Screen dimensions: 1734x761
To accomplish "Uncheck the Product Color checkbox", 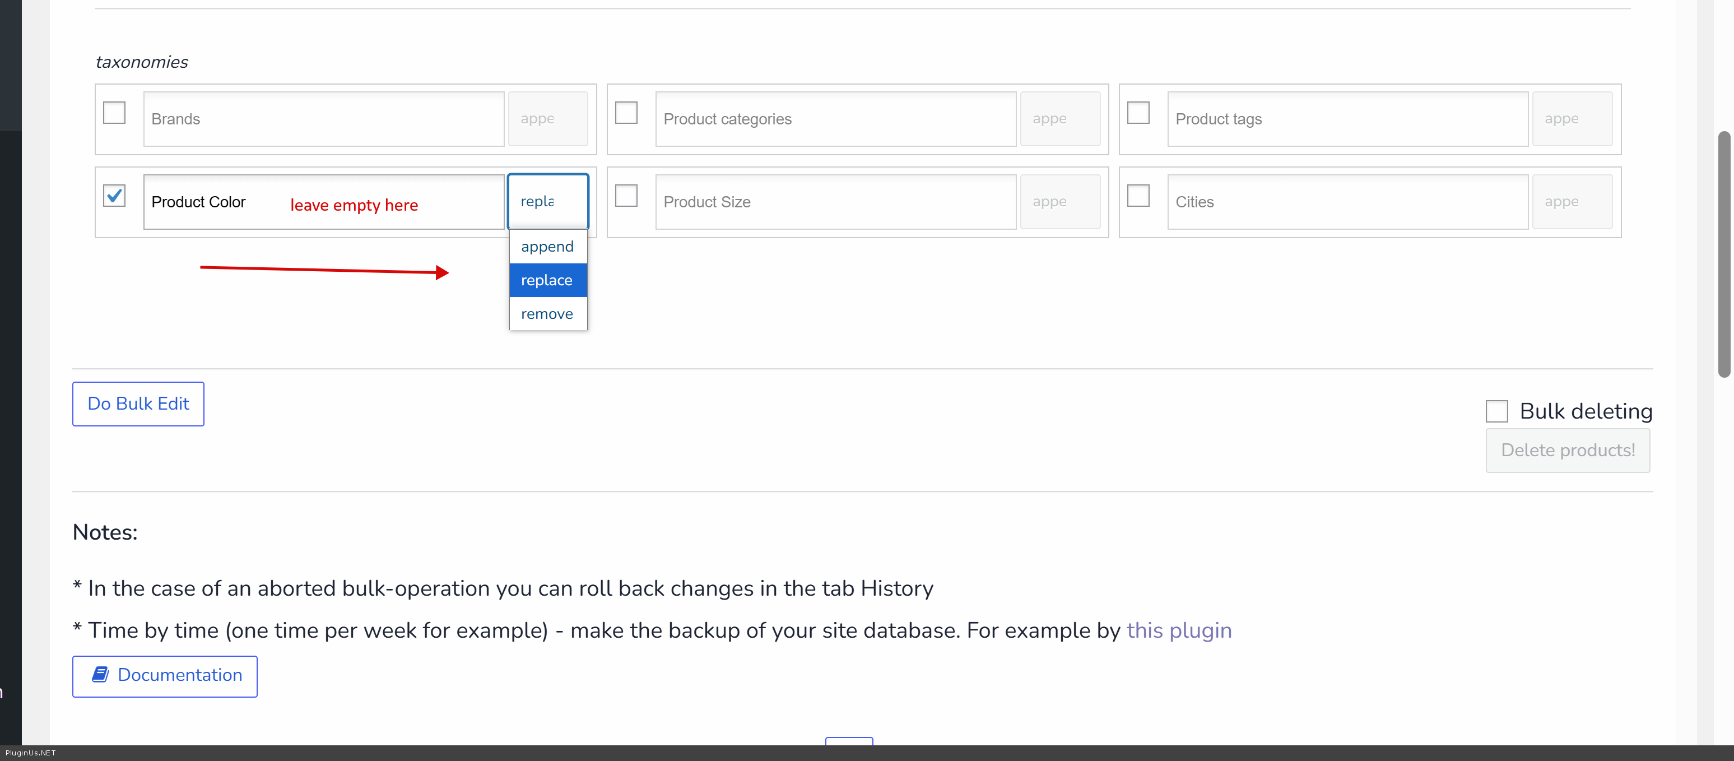I will tap(114, 196).
